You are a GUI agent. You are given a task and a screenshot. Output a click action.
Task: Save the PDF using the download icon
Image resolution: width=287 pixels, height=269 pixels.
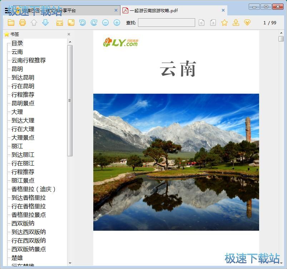tap(236, 23)
